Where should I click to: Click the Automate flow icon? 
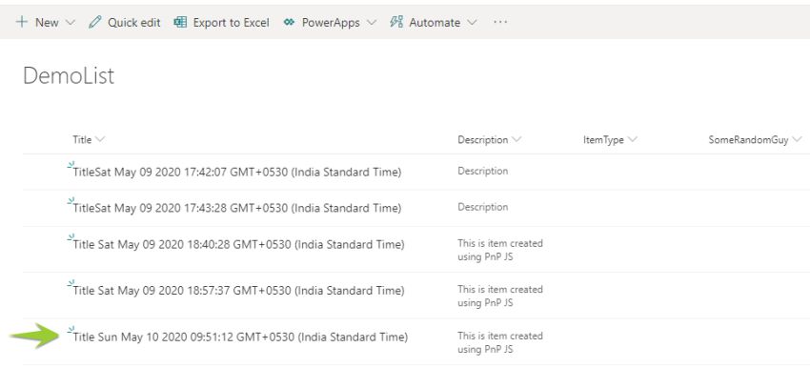(396, 22)
